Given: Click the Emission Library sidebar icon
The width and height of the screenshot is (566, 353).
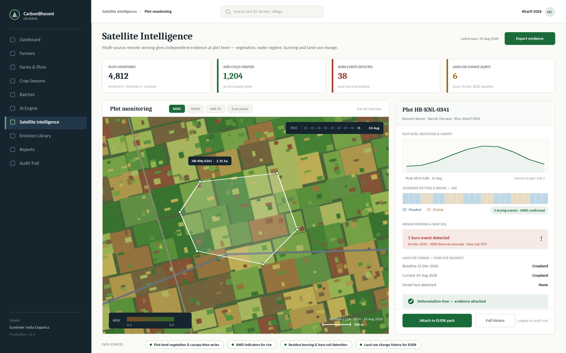Looking at the screenshot, I should [x=13, y=136].
